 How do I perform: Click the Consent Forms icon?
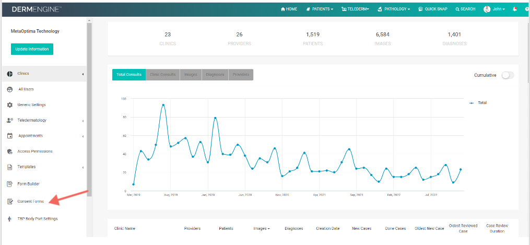coord(10,202)
